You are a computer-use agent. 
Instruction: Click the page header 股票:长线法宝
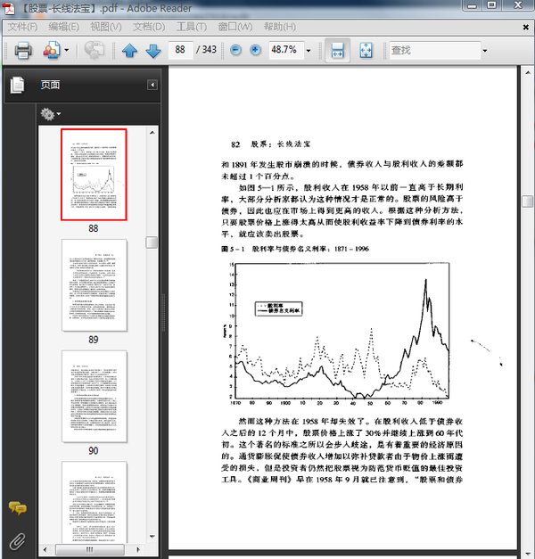[x=280, y=144]
